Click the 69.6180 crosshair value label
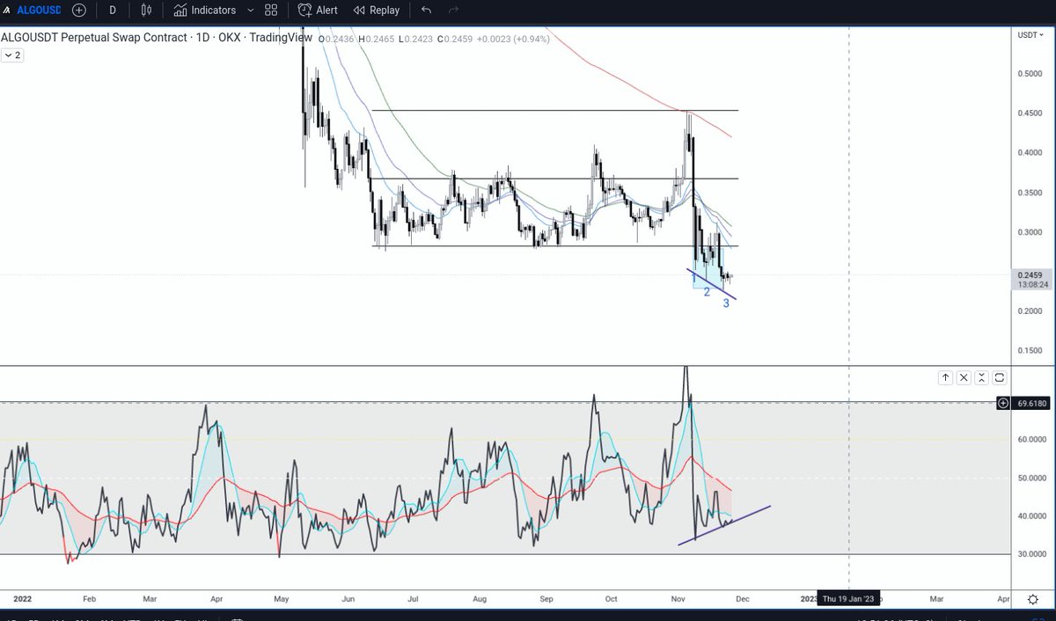 [x=1030, y=403]
